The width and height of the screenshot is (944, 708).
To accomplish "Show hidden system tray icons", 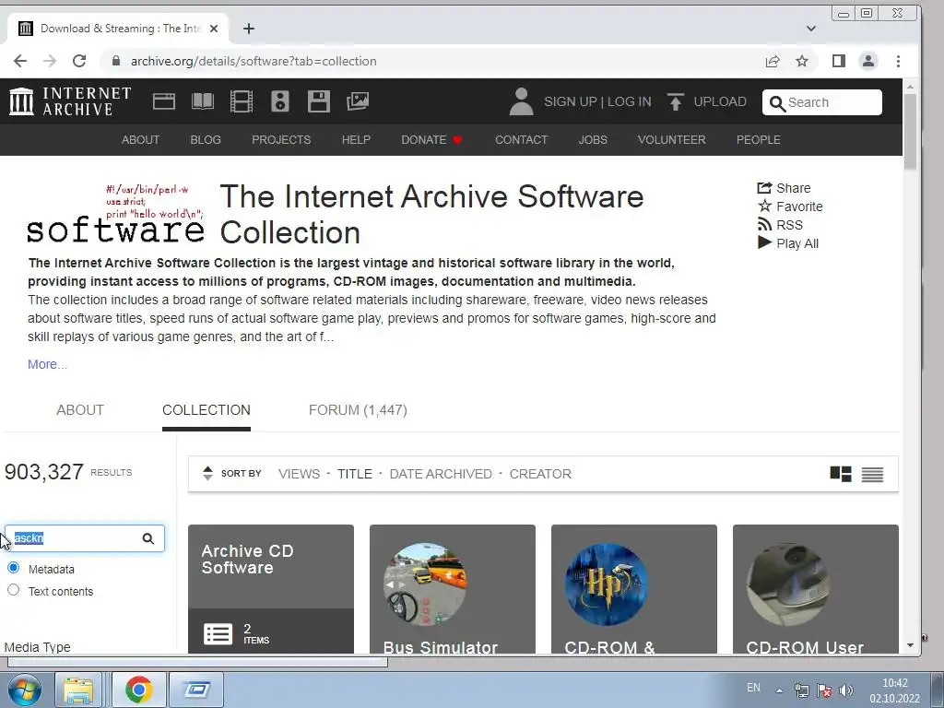I will click(x=779, y=690).
